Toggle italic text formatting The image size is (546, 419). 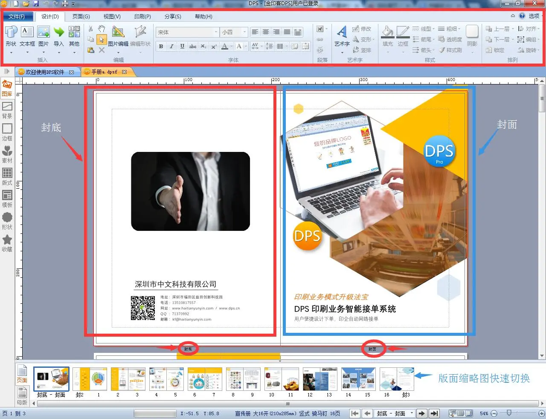point(171,47)
